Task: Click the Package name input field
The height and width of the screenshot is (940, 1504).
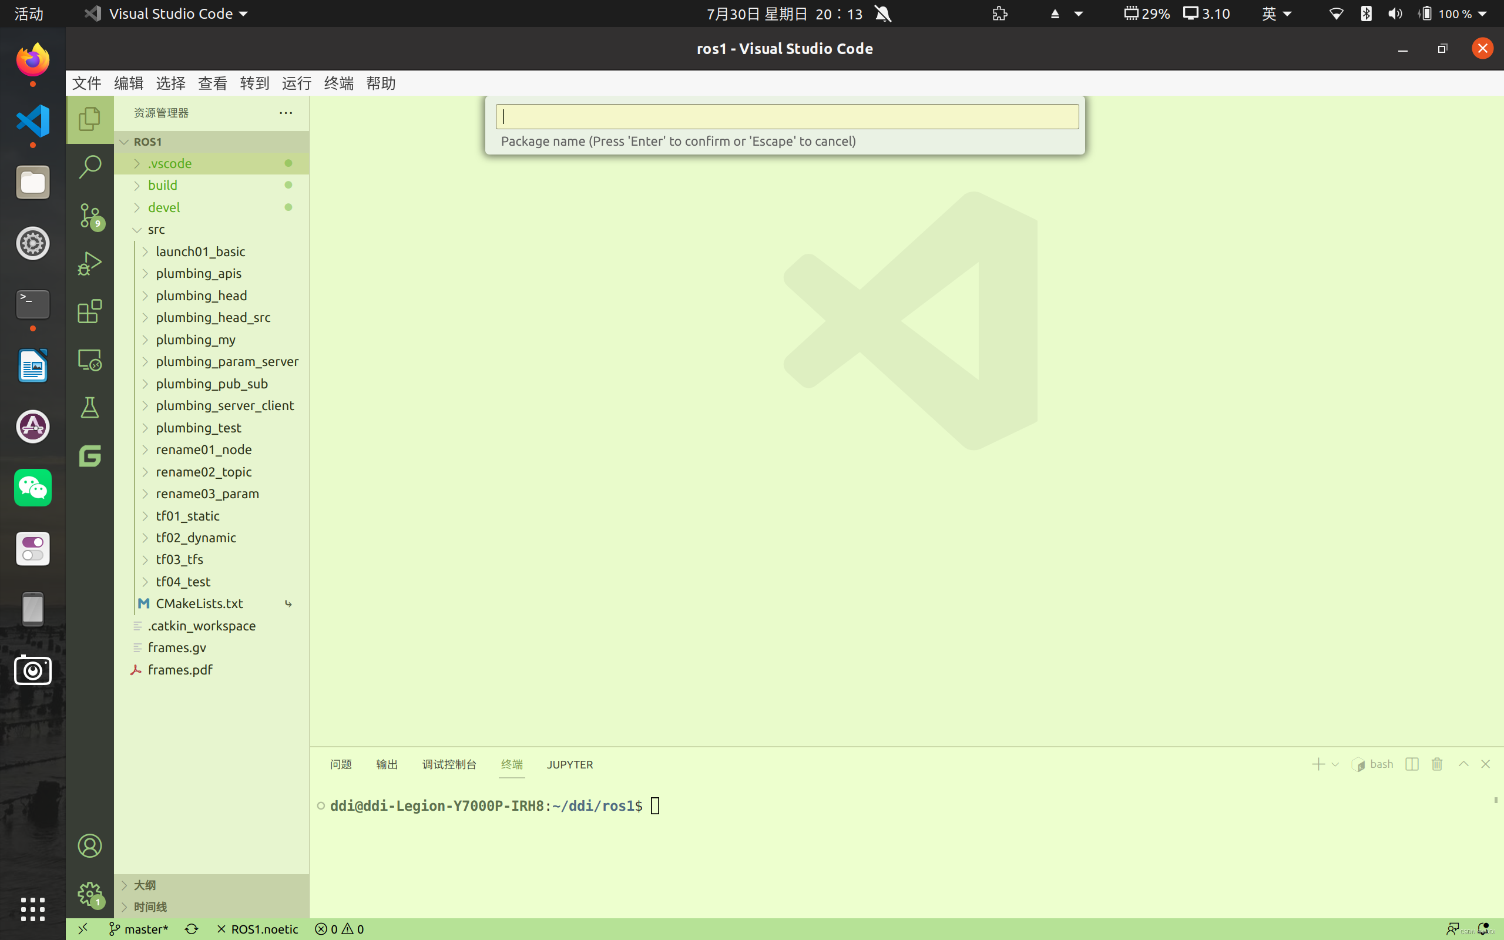Action: pos(787,117)
